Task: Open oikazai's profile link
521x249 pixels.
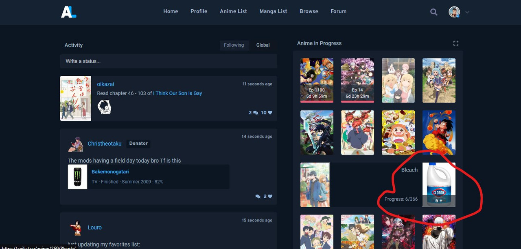Action: pos(105,84)
